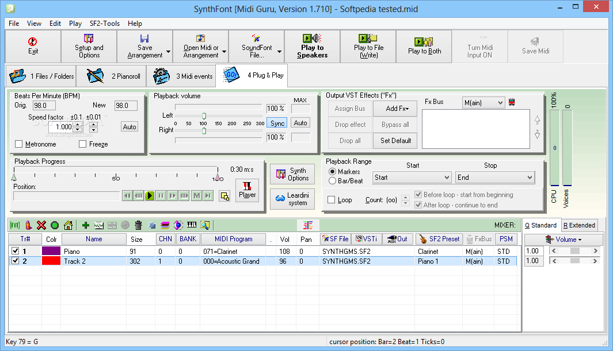This screenshot has height=351, width=613.
Task: Click the stacked layers icon in track toolbar
Action: click(165, 225)
